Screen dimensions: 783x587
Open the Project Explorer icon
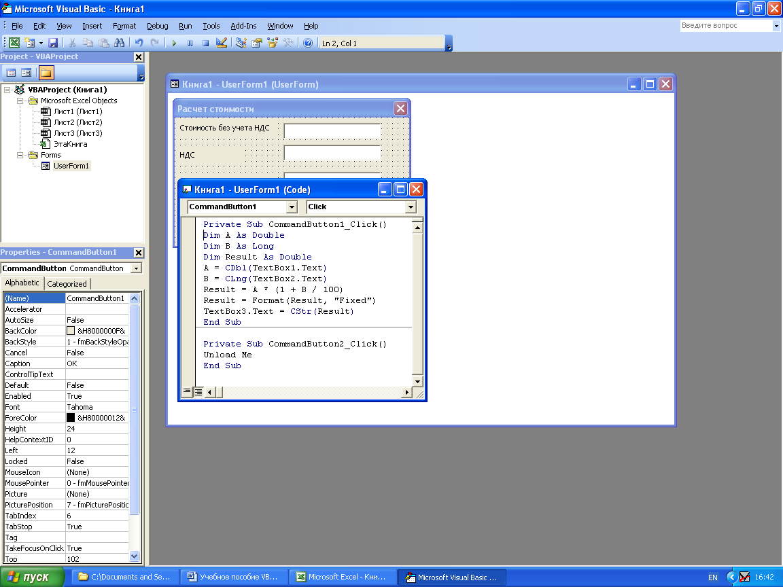(x=241, y=43)
